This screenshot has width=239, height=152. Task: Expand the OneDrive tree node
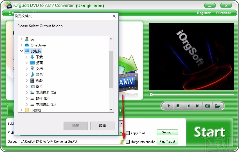tap(21, 45)
